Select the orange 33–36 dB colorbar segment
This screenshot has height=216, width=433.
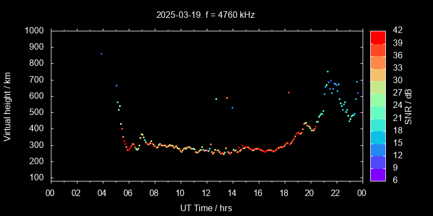tap(378, 62)
